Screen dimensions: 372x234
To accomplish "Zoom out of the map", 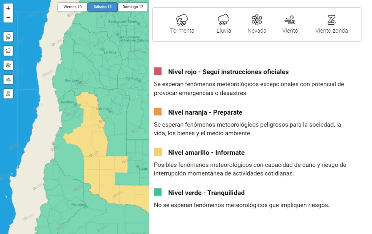I will coord(8,18).
